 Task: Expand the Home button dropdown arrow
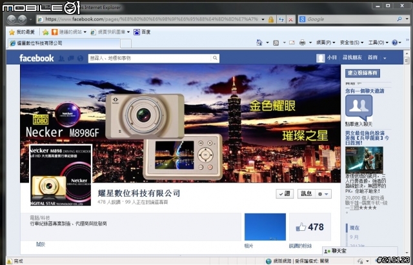pyautogui.click(x=267, y=43)
